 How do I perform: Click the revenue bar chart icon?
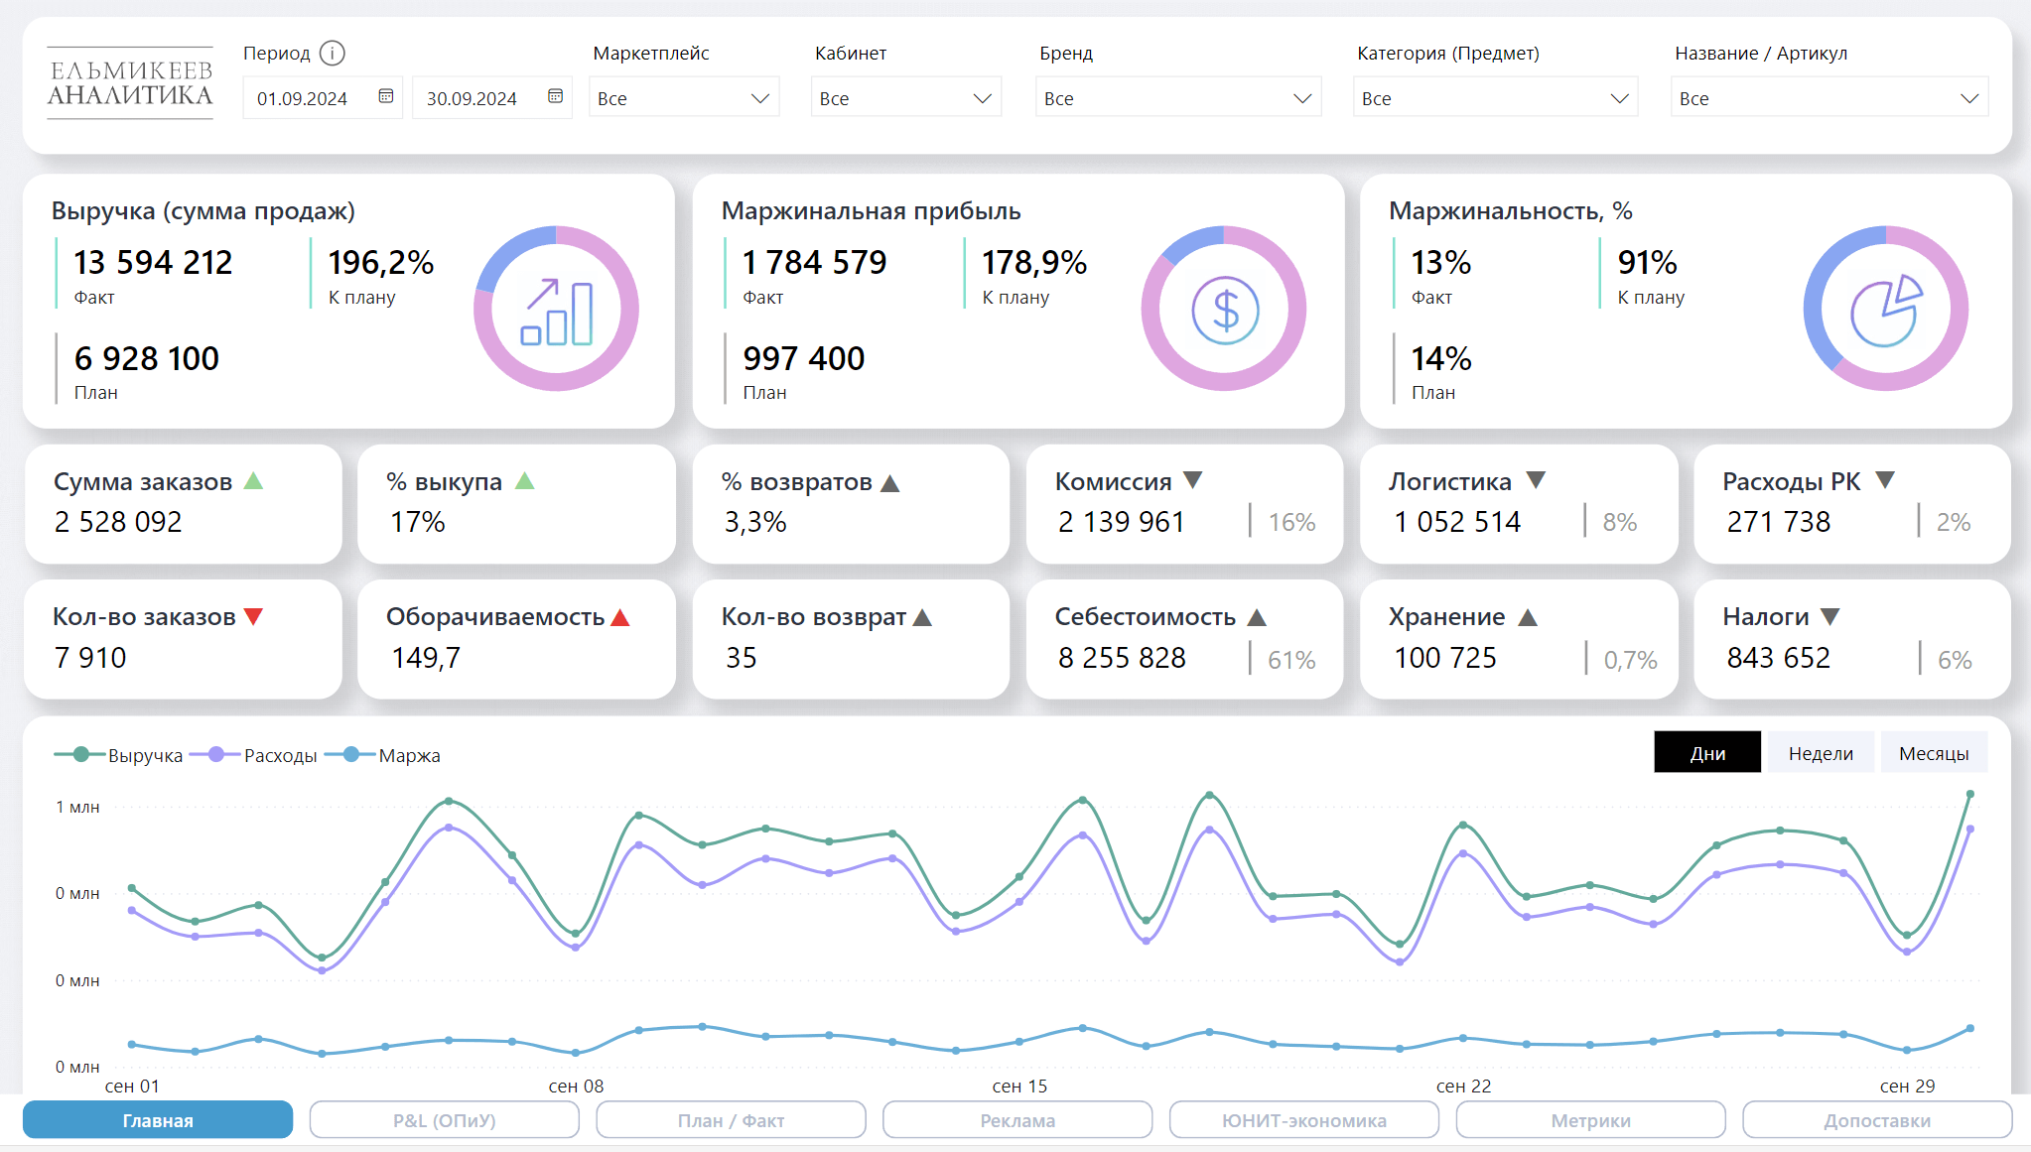point(556,311)
